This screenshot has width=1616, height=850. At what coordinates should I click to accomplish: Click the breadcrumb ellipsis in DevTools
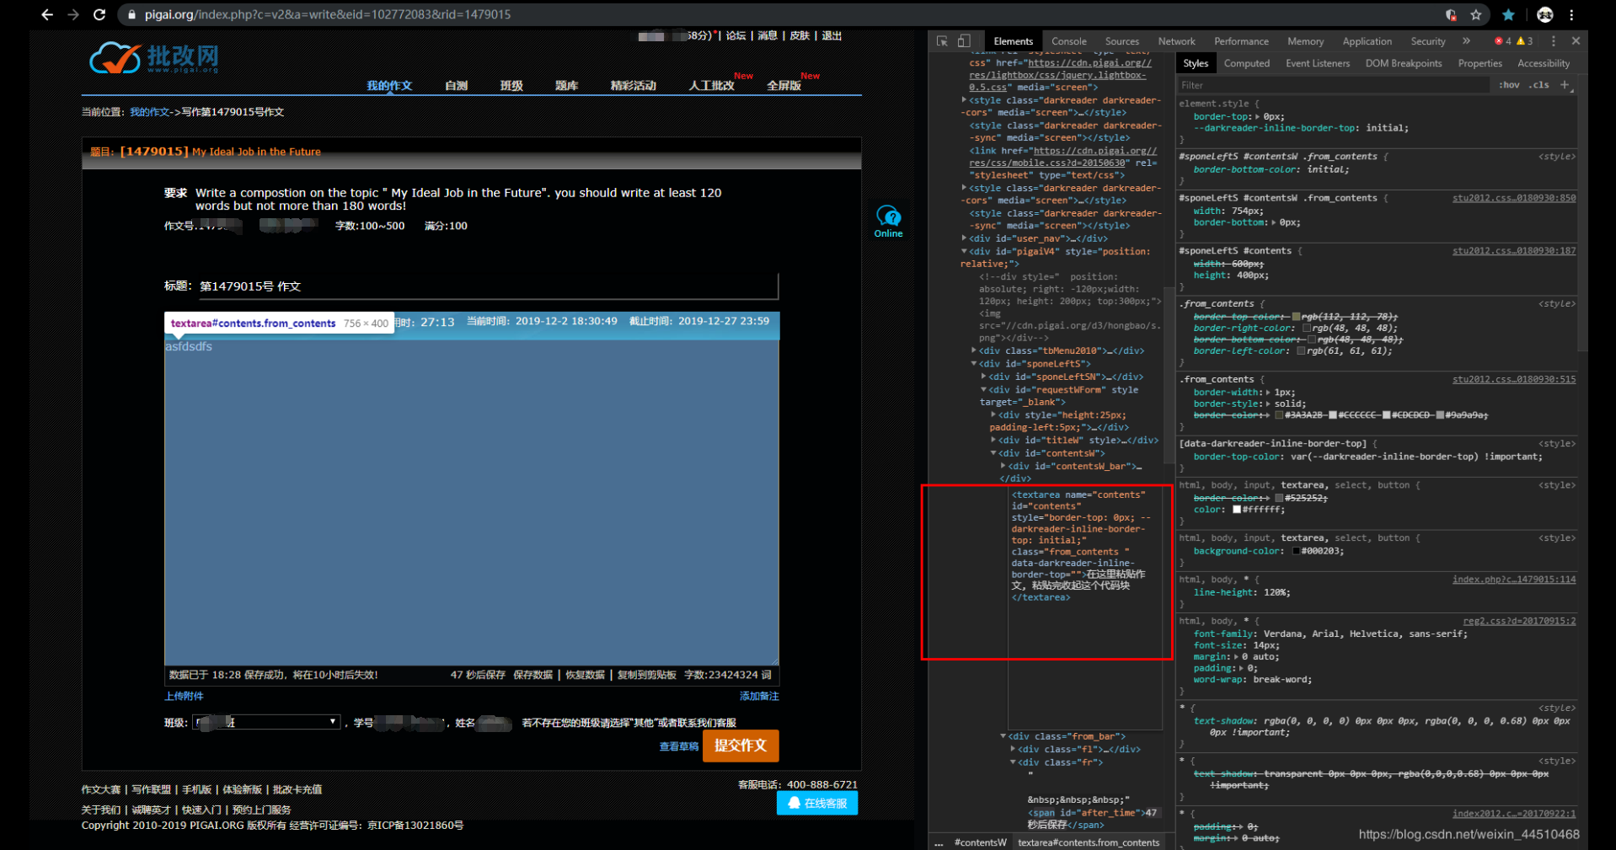coord(939,842)
